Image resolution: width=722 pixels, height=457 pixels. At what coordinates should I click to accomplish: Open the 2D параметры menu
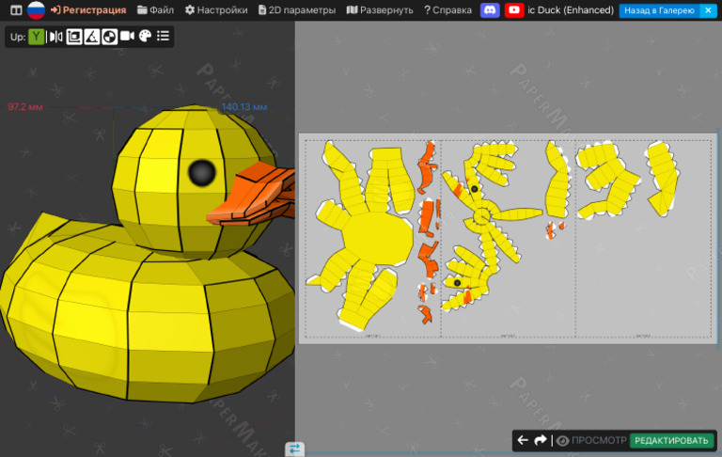296,9
